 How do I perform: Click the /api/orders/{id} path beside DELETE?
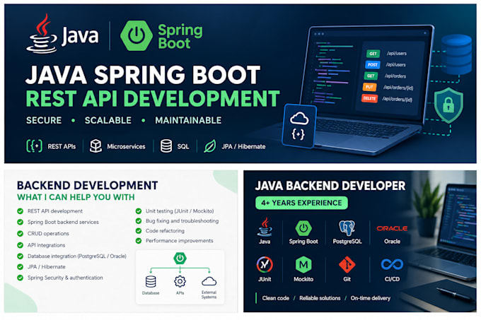coord(398,99)
